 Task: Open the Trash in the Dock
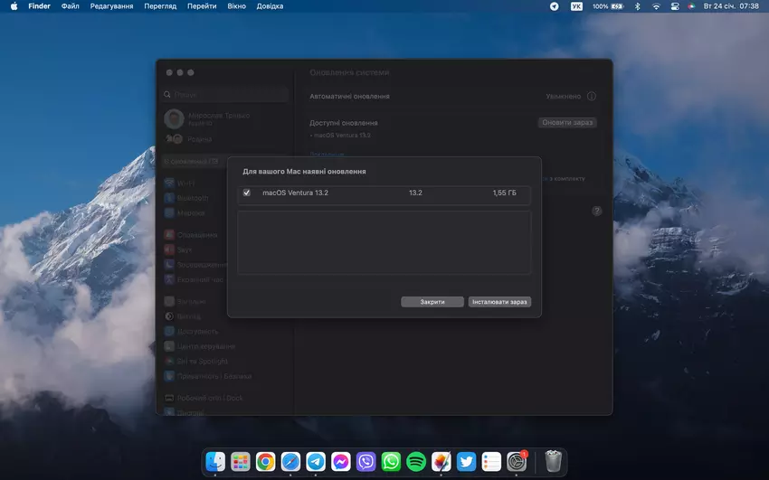pos(553,462)
